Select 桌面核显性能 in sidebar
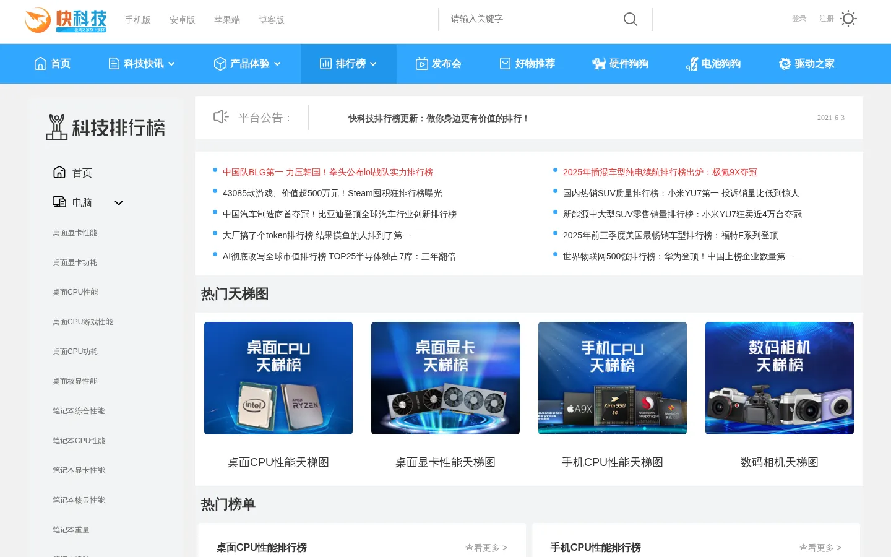 click(75, 381)
